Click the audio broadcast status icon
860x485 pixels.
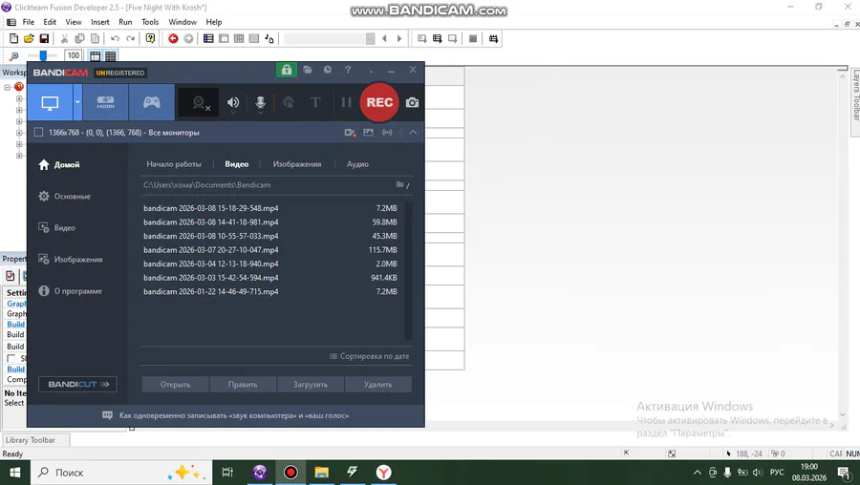[387, 133]
